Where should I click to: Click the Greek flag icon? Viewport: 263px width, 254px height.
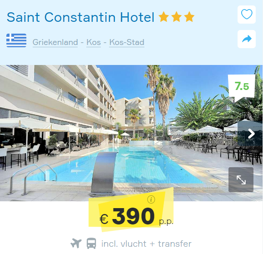click(16, 40)
